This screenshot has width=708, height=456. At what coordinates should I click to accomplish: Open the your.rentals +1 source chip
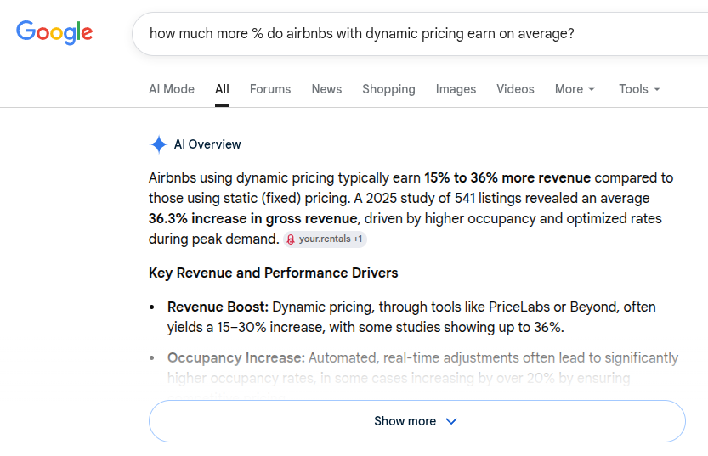point(325,239)
